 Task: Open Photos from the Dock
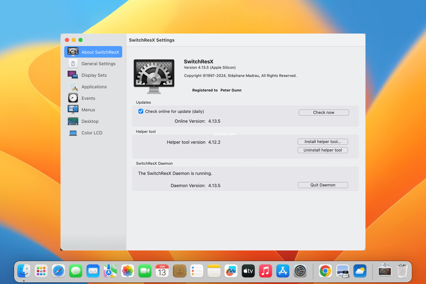click(x=128, y=271)
